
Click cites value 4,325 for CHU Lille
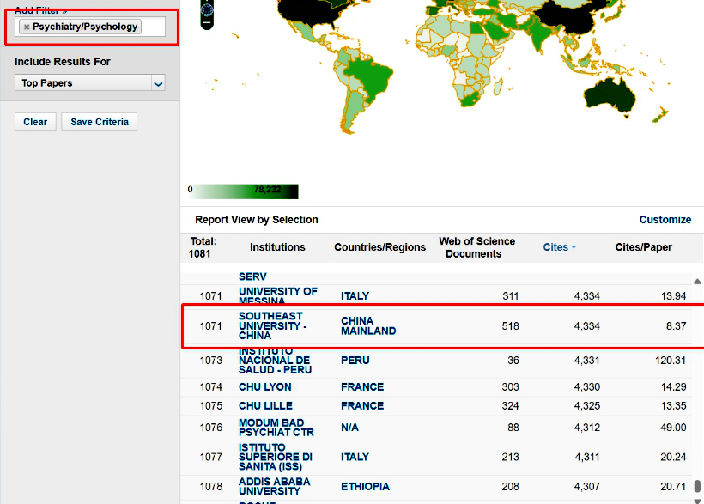[x=587, y=405]
